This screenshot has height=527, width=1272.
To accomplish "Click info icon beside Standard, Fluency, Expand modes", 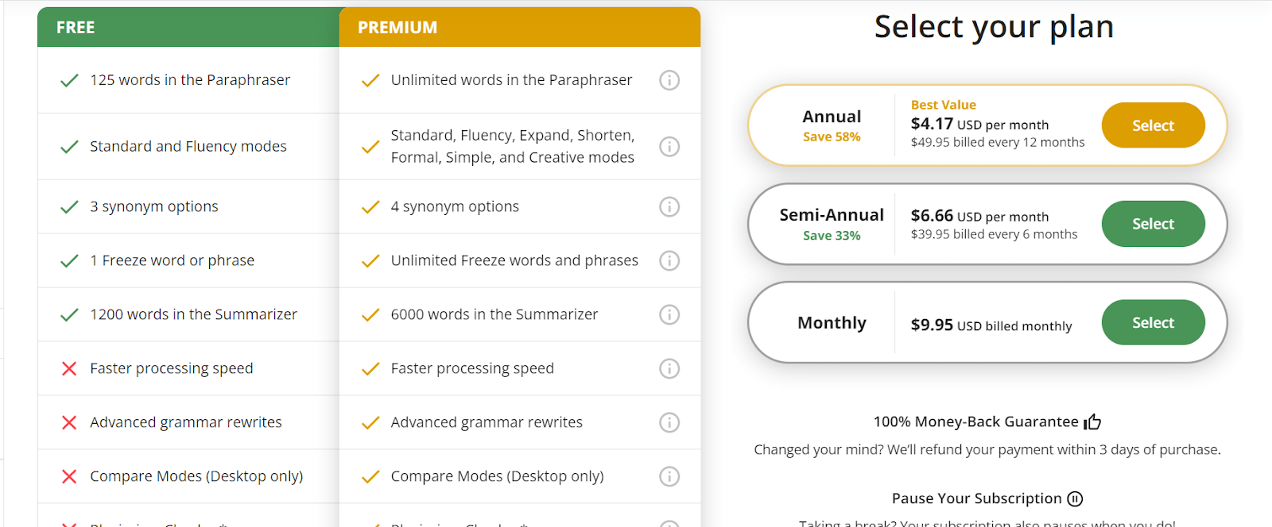I will pyautogui.click(x=669, y=146).
